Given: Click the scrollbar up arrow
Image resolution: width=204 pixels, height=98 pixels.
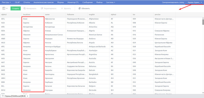Looking at the screenshot, I should 203,18.
